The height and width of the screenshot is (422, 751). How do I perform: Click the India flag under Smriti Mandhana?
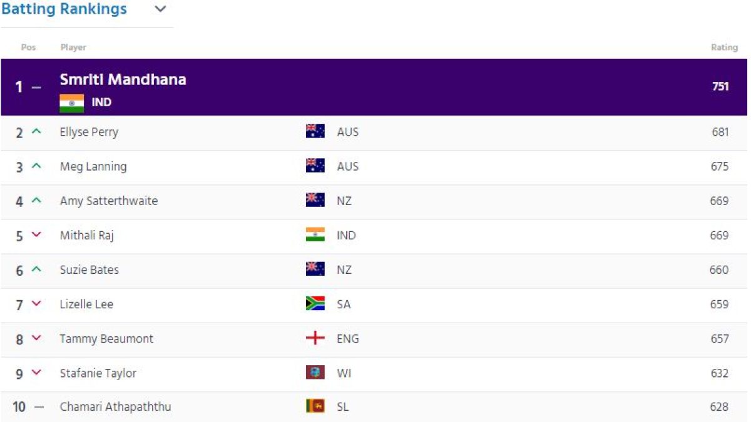point(72,103)
